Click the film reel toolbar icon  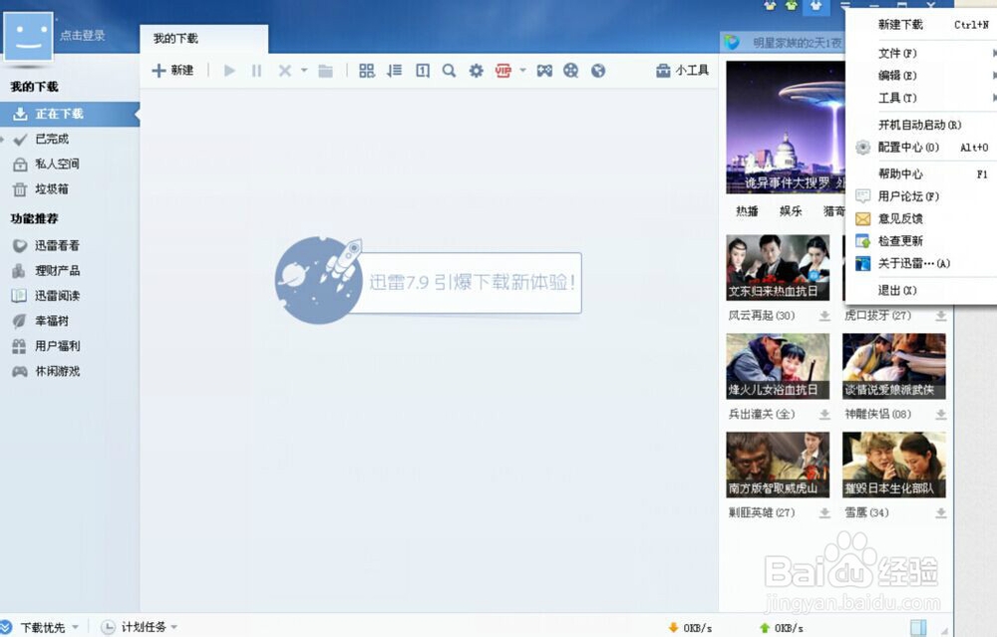(571, 71)
